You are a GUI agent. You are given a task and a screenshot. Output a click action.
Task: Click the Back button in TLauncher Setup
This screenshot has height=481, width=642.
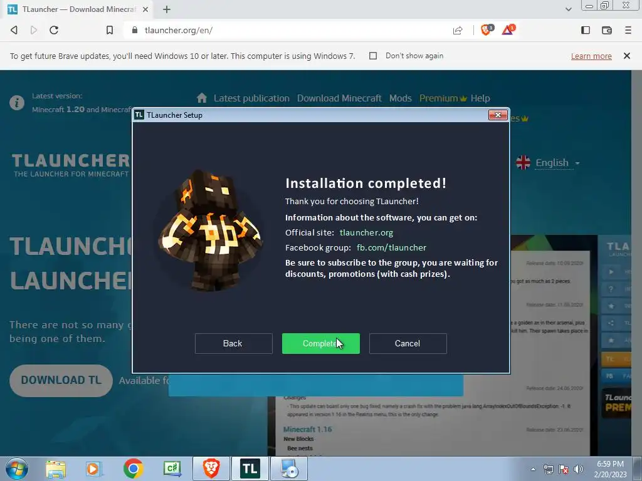(233, 343)
